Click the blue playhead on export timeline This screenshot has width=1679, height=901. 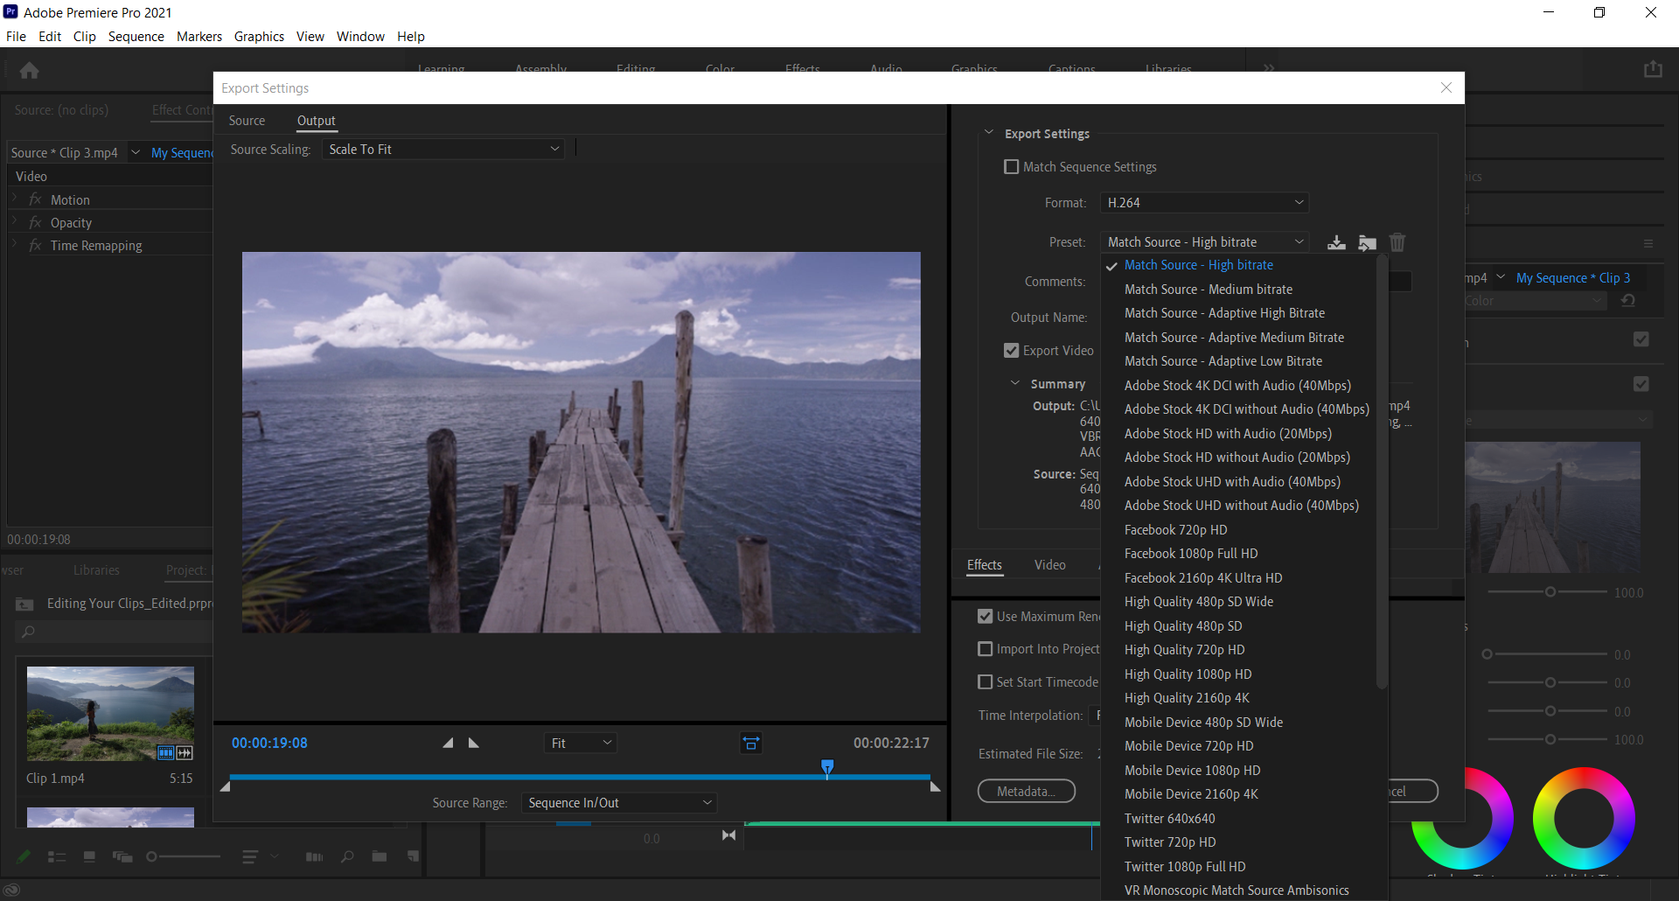click(x=827, y=767)
